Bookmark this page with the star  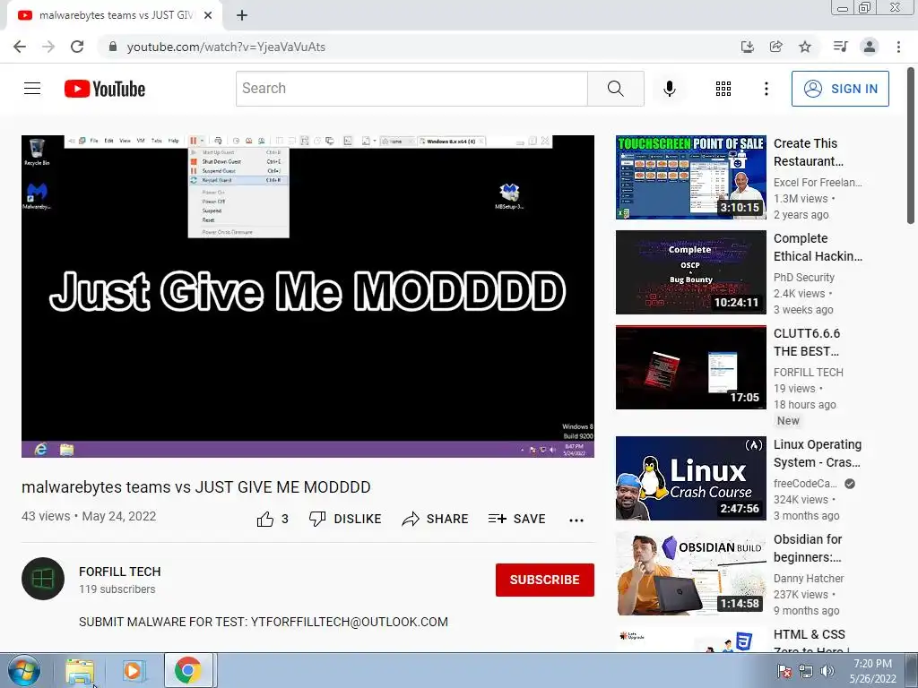tap(805, 47)
